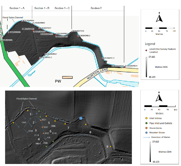The width and height of the screenshot is (181, 166).
Task: Click the yellow Inlet Valves legend symbol
Action: pyautogui.click(x=146, y=118)
